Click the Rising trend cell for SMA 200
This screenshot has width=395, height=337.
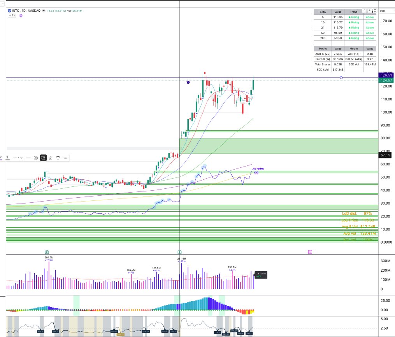tap(354, 38)
